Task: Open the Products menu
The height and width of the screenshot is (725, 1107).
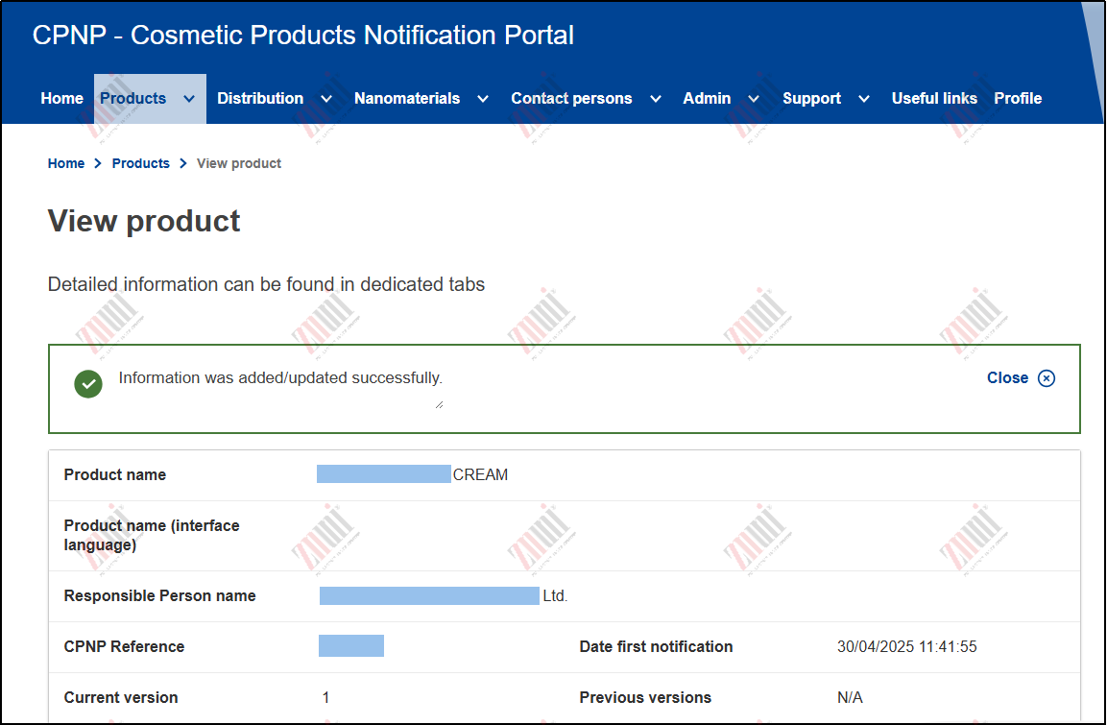Action: click(x=133, y=98)
